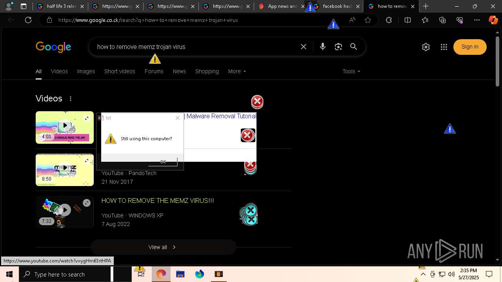
Task: Close the lol message dialog
Action: pos(178,118)
